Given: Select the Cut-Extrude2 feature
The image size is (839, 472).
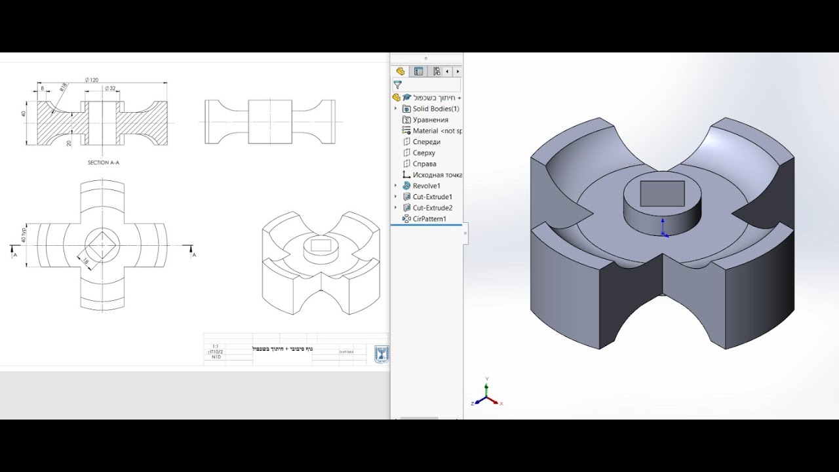Looking at the screenshot, I should click(x=433, y=208).
